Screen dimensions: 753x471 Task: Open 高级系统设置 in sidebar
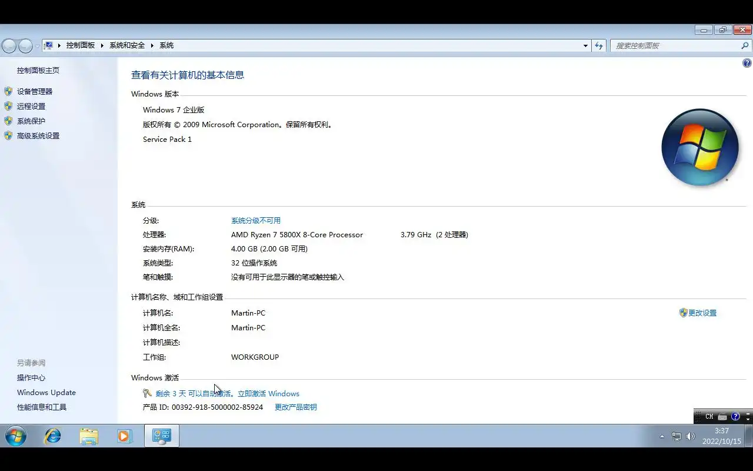[x=38, y=135]
